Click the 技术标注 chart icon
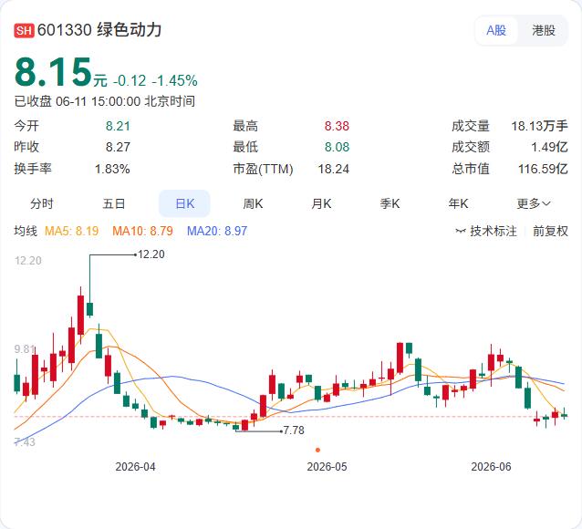Image resolution: width=582 pixels, height=529 pixels. pos(461,232)
